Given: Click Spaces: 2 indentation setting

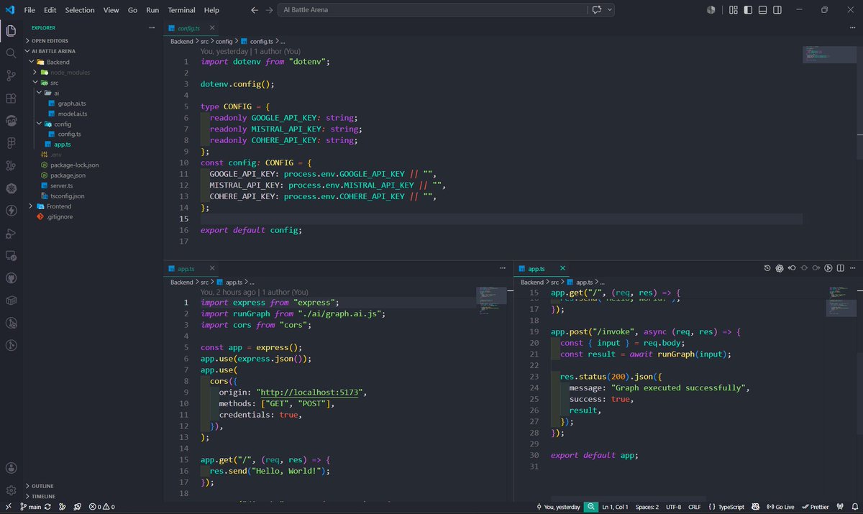Looking at the screenshot, I should coord(647,507).
